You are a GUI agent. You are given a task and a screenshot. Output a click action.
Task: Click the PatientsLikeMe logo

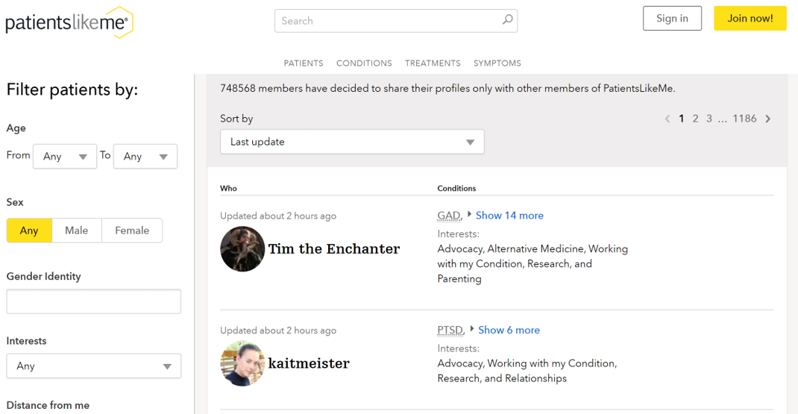coord(69,22)
